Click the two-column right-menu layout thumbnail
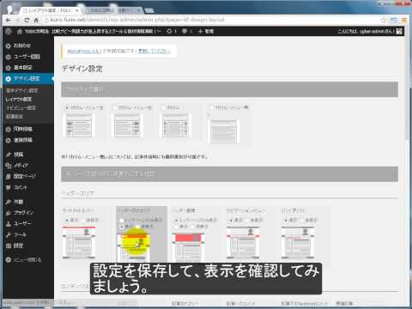Image resolution: width=412 pixels, height=309 pixels. [128, 125]
